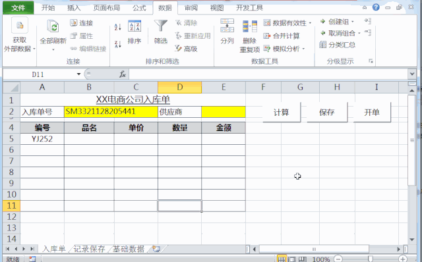
Task: Expand 创建组 dropdown arrow
Action: tap(353, 22)
